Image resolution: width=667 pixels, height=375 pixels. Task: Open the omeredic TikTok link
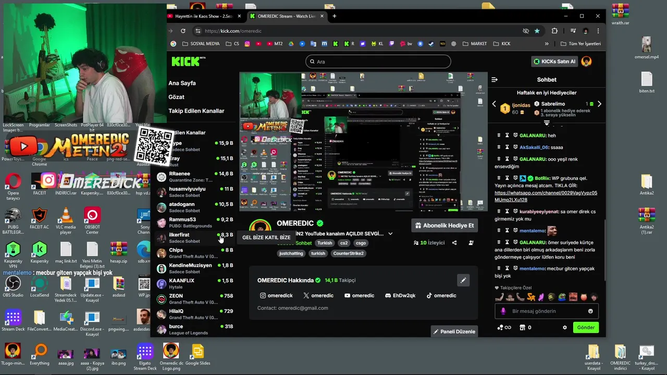[441, 295]
